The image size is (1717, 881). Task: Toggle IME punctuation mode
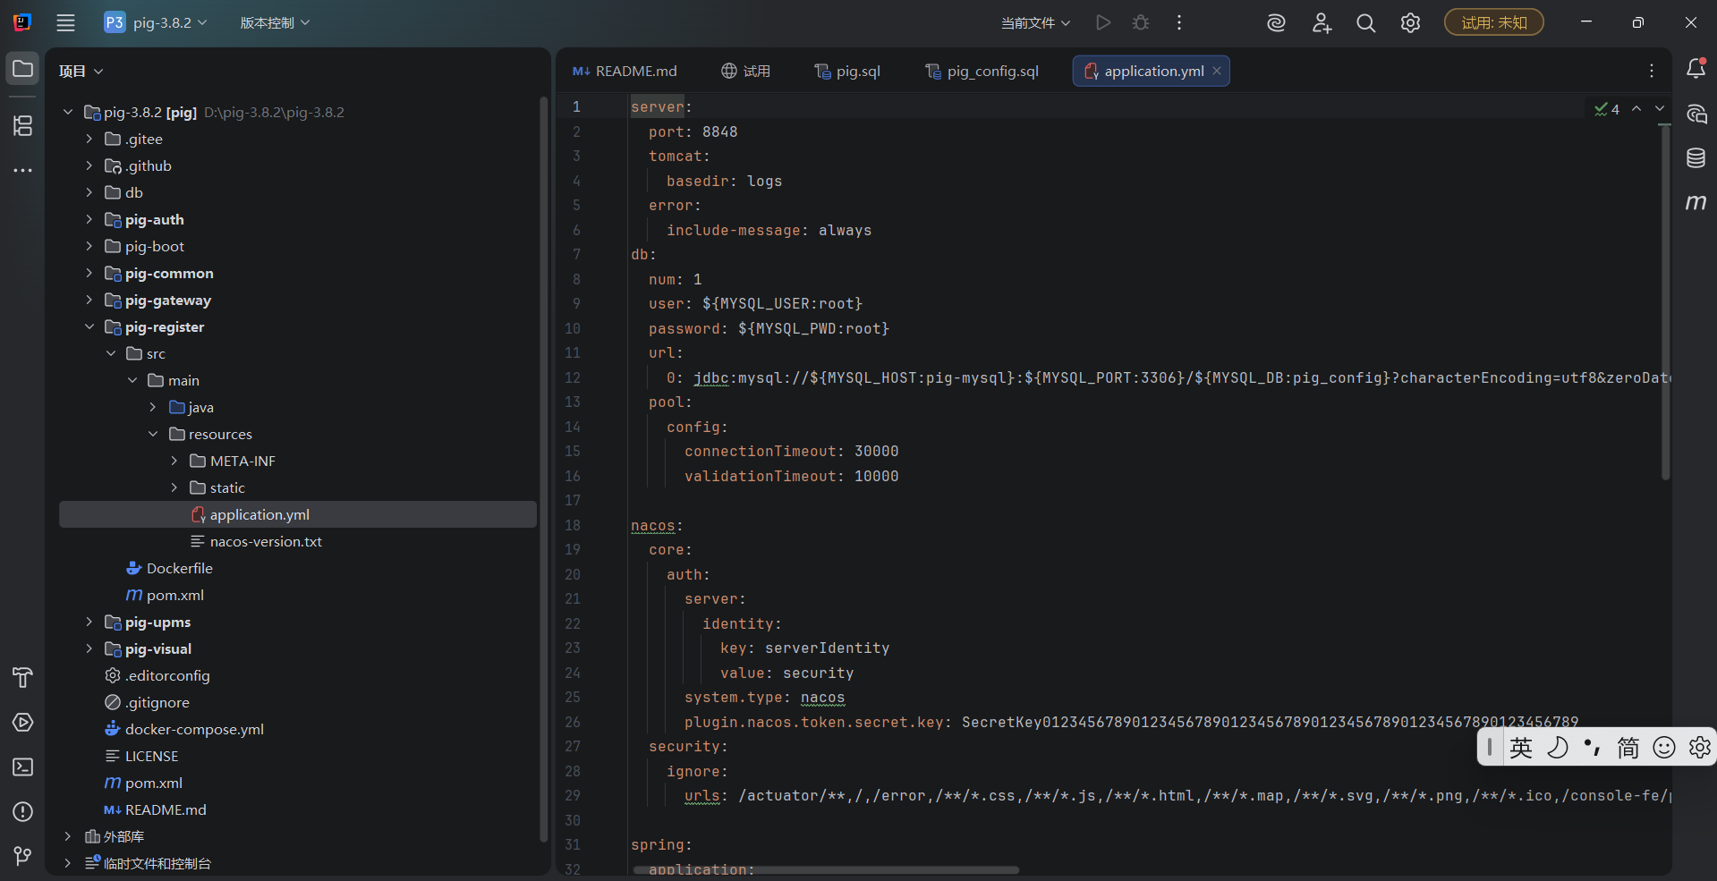click(1593, 747)
